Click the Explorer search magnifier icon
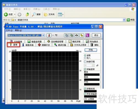This screenshot has width=138, height=109. [34, 15]
